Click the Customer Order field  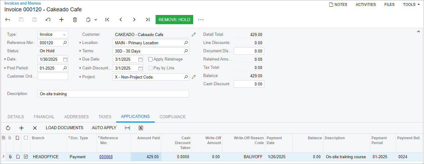pos(53,76)
